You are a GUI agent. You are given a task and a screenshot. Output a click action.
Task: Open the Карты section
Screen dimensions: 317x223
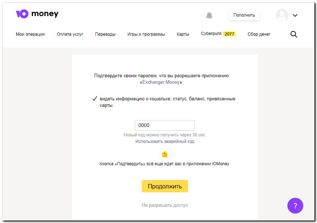click(183, 34)
